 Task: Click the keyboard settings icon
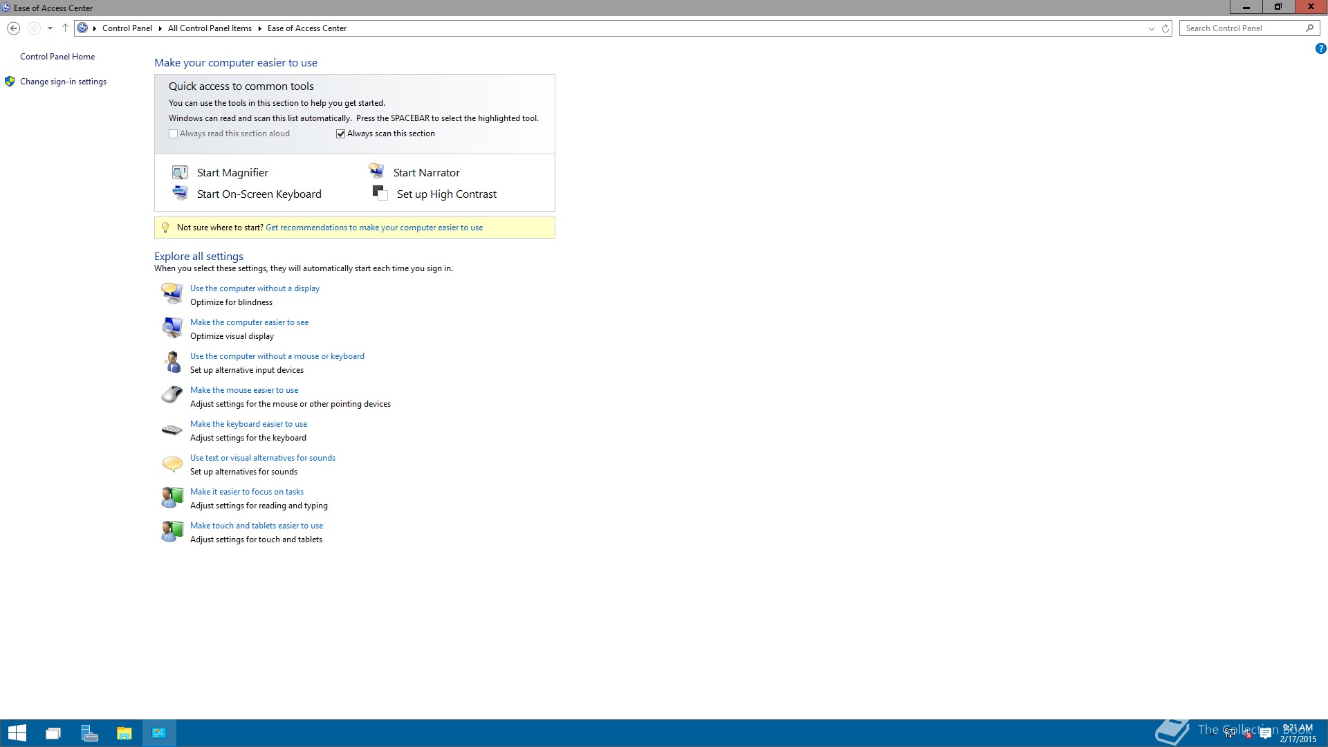click(x=172, y=429)
